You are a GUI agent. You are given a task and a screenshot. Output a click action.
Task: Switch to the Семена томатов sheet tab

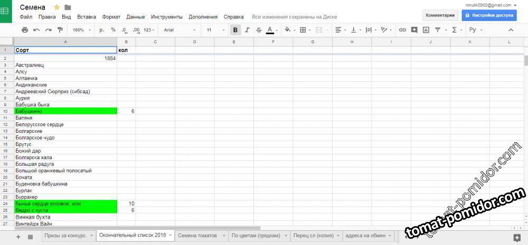point(197,236)
